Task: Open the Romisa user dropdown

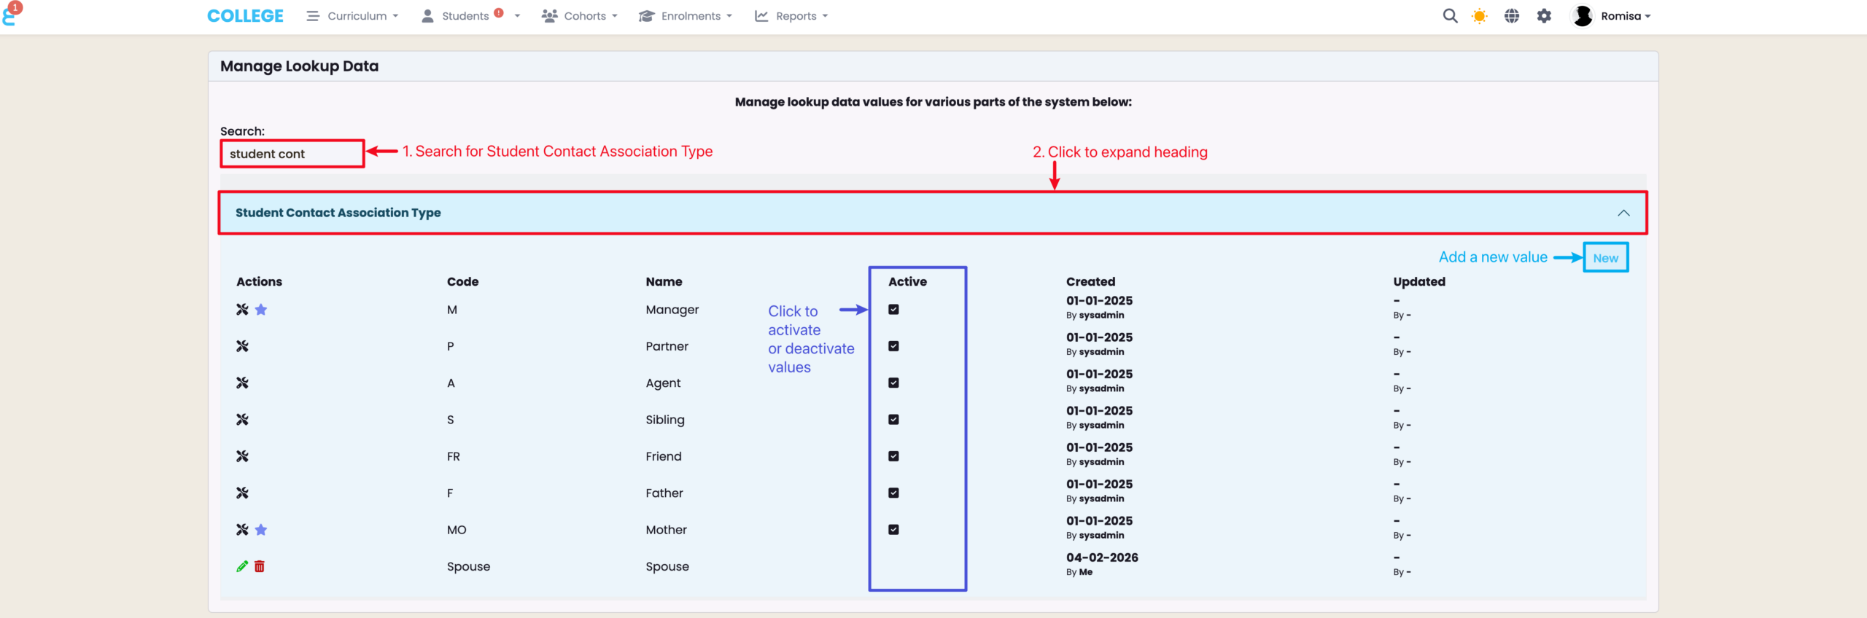Action: click(1612, 16)
